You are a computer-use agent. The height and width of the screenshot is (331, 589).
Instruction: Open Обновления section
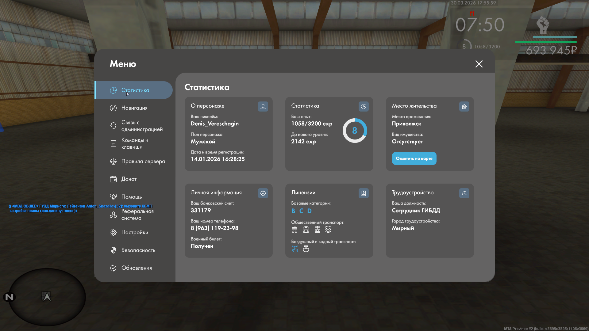click(137, 268)
